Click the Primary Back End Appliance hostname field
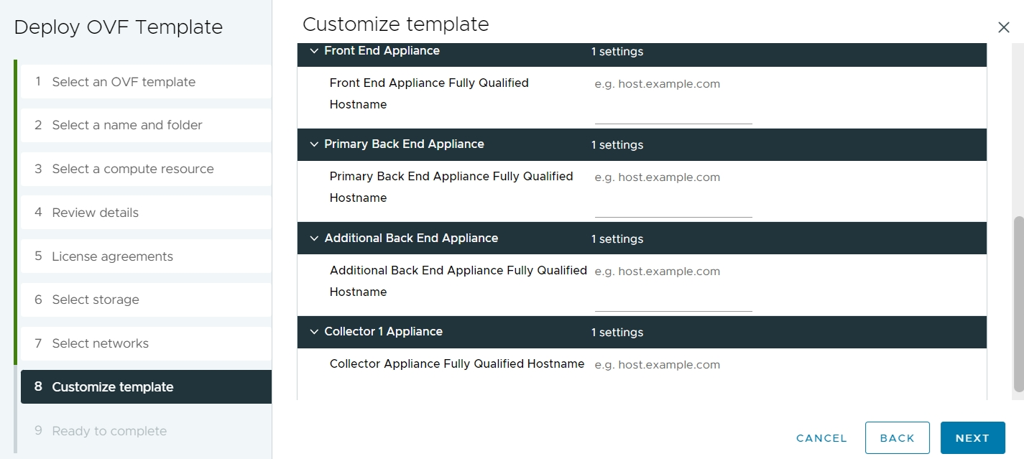Image resolution: width=1024 pixels, height=459 pixels. click(x=672, y=187)
